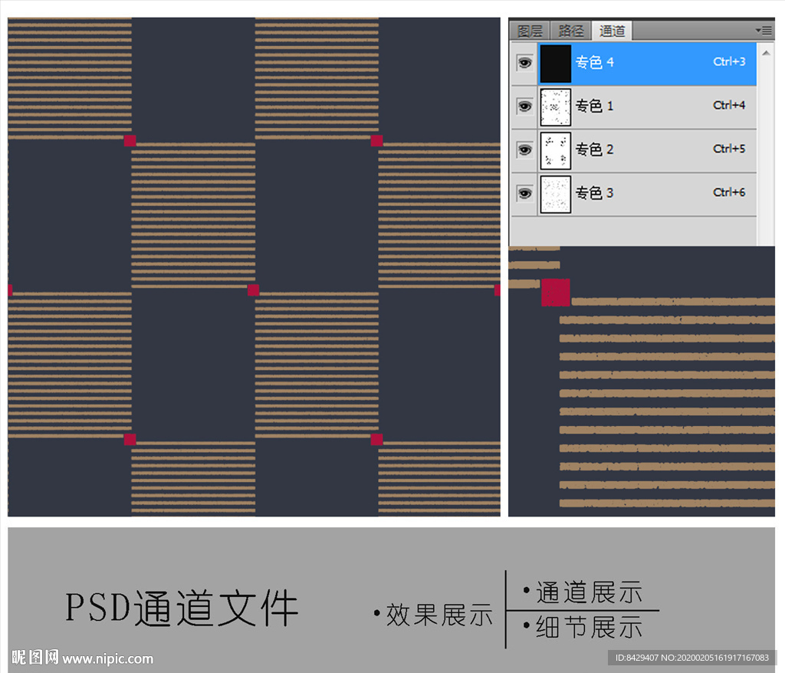Toggle visibility of the 专色 1 channel

(x=524, y=107)
